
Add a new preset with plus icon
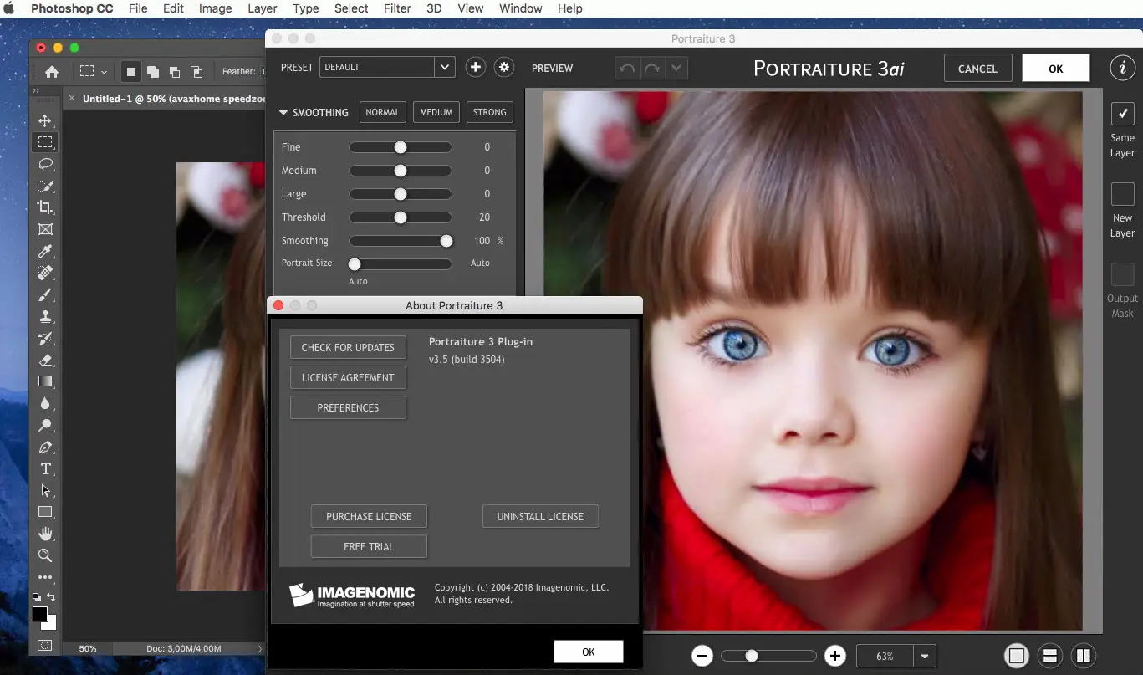475,68
